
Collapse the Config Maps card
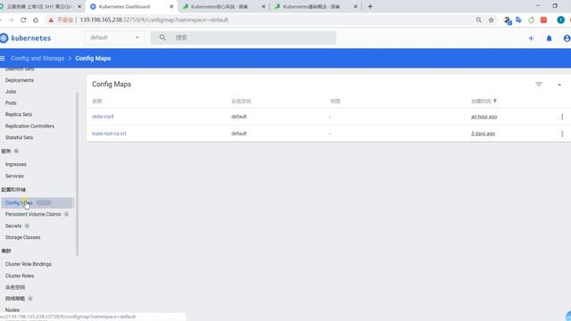(x=559, y=85)
